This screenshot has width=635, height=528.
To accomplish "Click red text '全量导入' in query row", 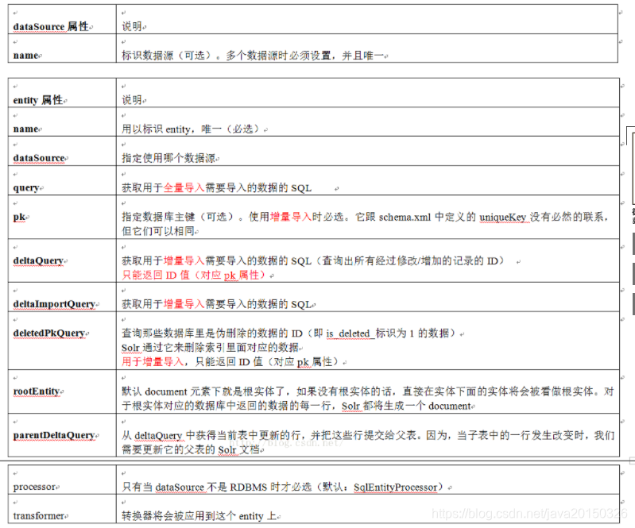I will tap(184, 187).
